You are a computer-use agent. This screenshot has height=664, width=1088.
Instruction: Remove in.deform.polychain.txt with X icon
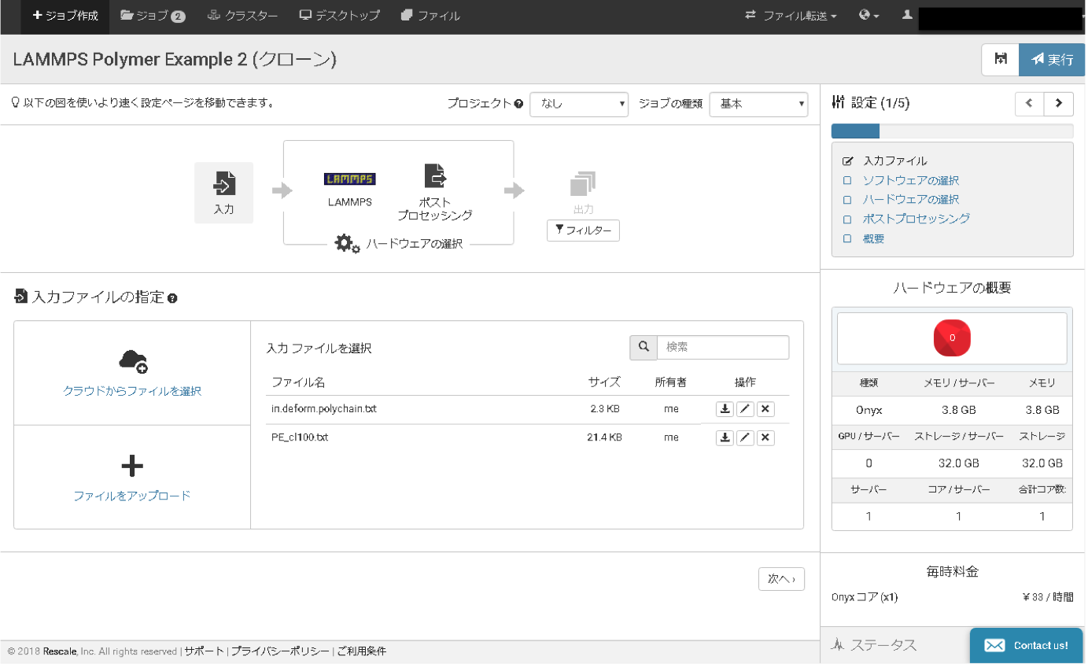[x=765, y=409]
